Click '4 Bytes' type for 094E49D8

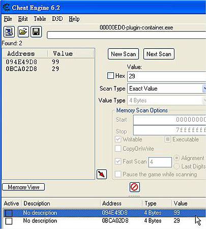point(153,213)
